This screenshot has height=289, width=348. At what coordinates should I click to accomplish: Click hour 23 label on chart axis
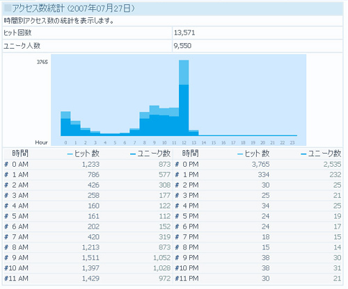pyautogui.click(x=292, y=142)
